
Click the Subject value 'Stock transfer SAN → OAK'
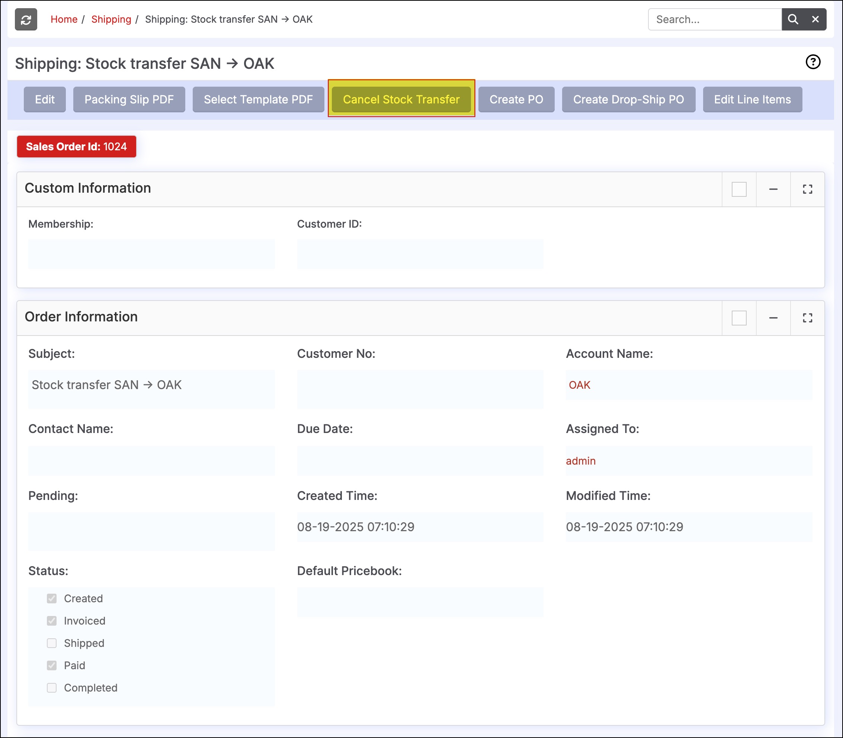pyautogui.click(x=107, y=385)
